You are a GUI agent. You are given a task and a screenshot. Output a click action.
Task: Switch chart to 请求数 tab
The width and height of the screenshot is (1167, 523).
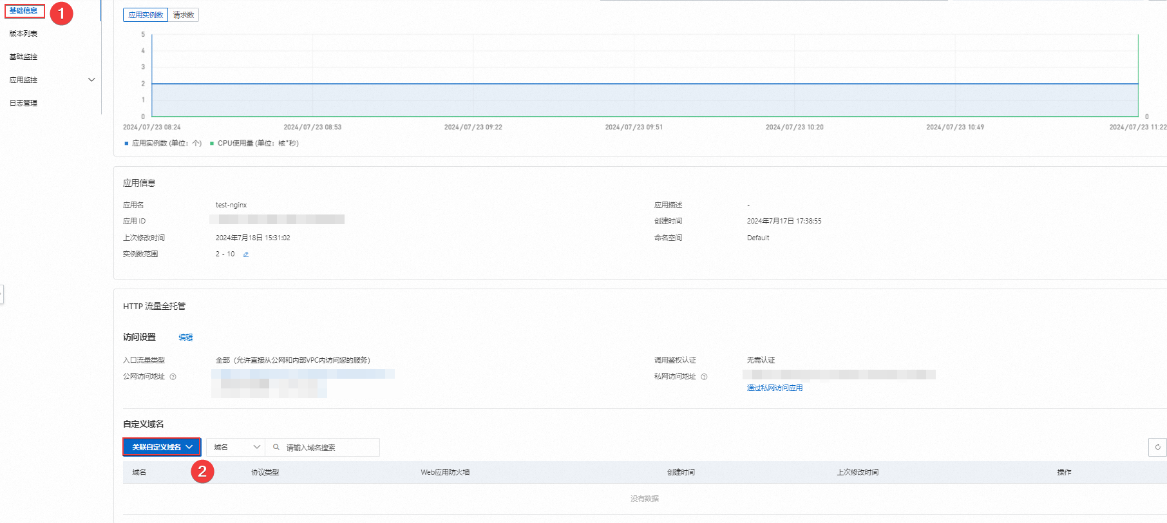[x=184, y=15]
